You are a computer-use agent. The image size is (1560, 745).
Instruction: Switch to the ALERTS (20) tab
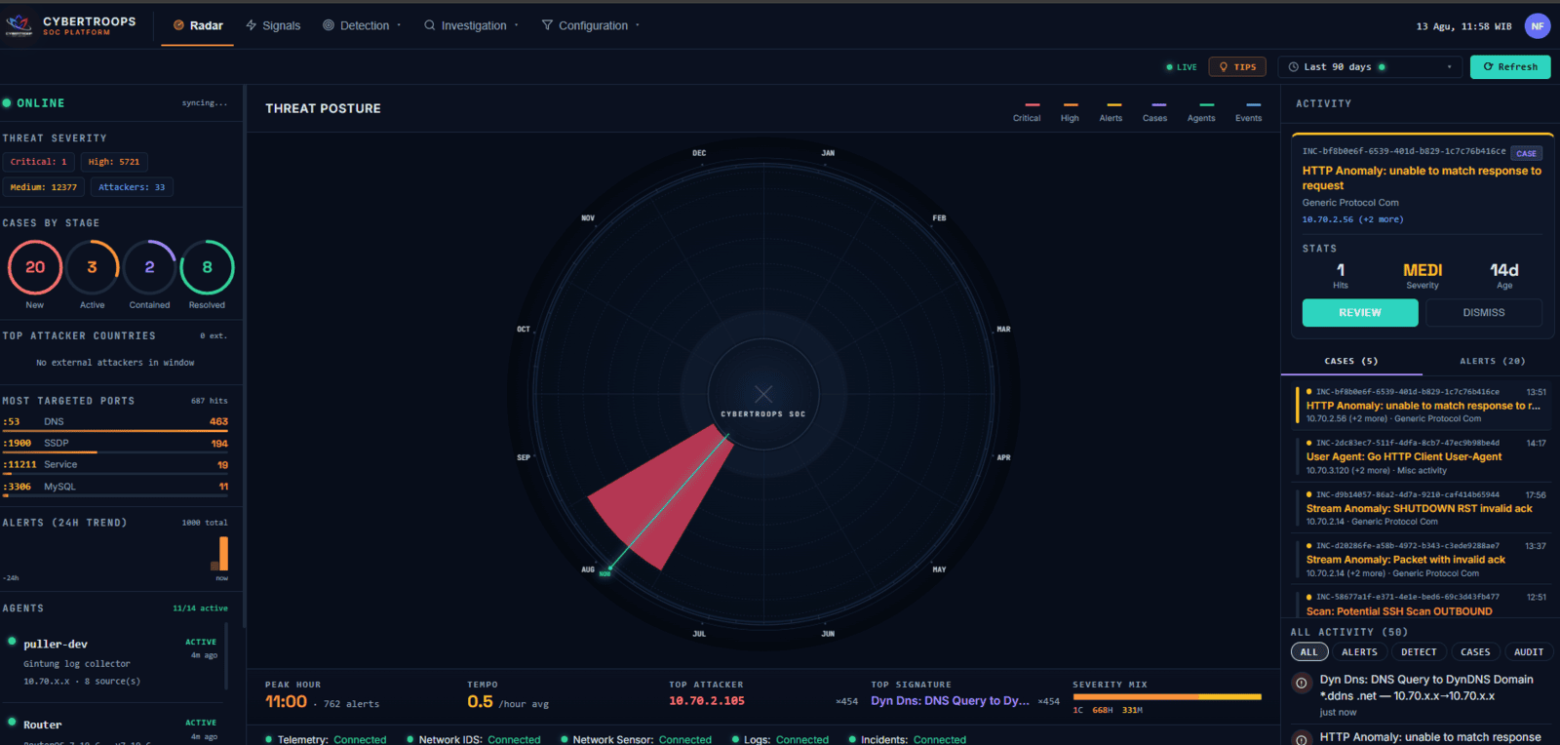(1492, 361)
